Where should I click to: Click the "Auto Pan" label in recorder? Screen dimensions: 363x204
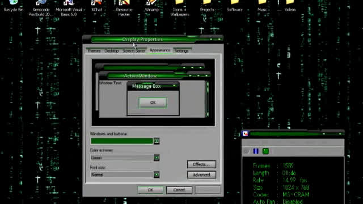click(x=264, y=202)
